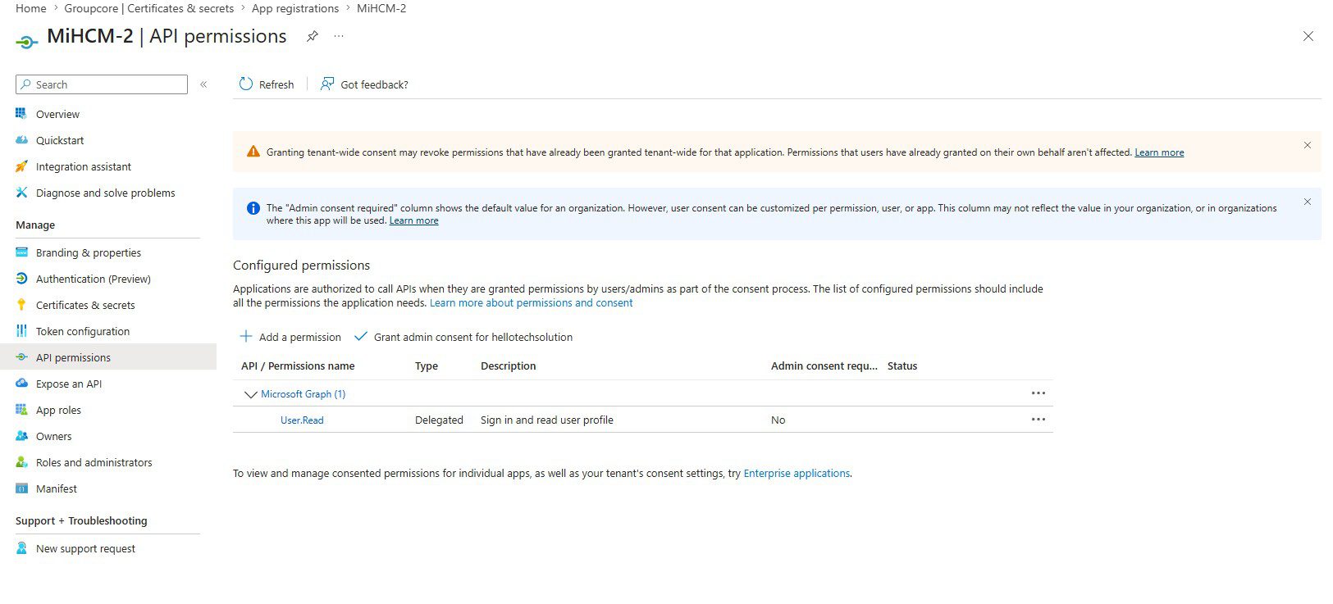This screenshot has width=1333, height=604.
Task: Open the User.Read permission link
Action: pyautogui.click(x=302, y=420)
